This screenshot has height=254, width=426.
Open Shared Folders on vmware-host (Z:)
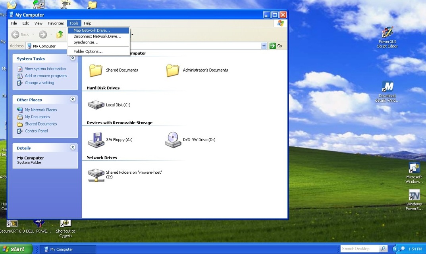(x=96, y=174)
